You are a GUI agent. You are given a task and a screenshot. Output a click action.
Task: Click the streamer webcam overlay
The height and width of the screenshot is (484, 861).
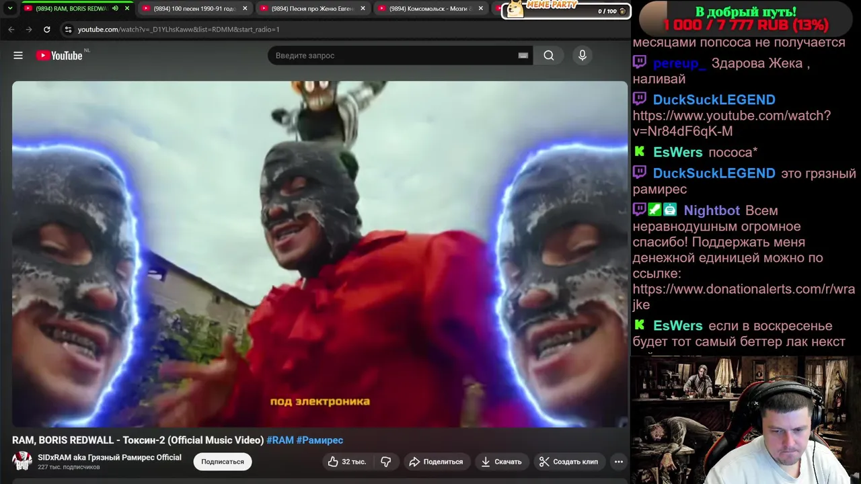745,420
